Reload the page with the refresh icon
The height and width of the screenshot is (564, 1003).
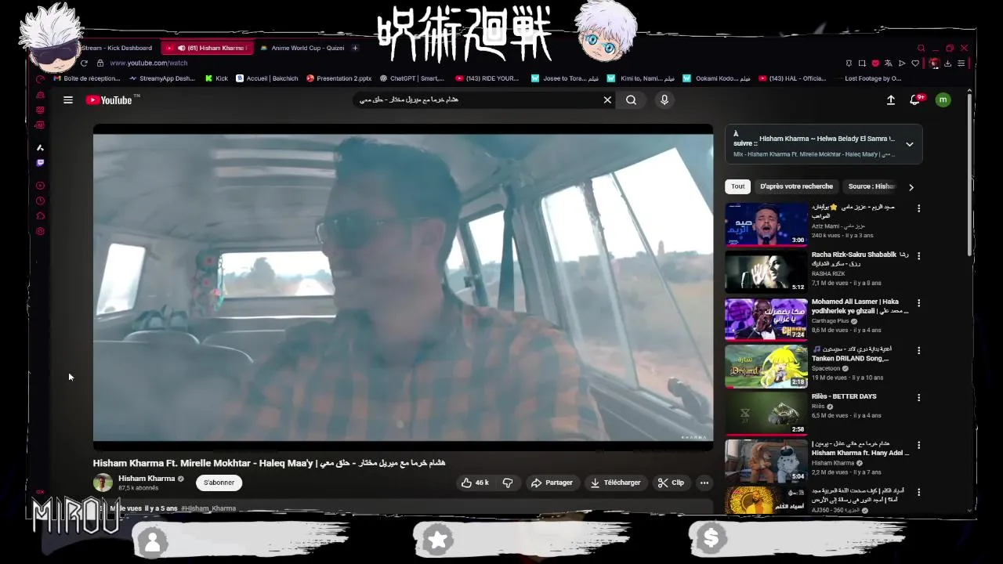click(84, 63)
